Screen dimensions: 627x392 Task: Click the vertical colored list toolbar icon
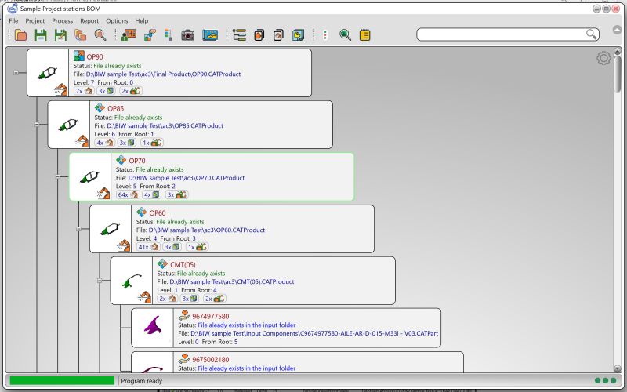point(169,35)
